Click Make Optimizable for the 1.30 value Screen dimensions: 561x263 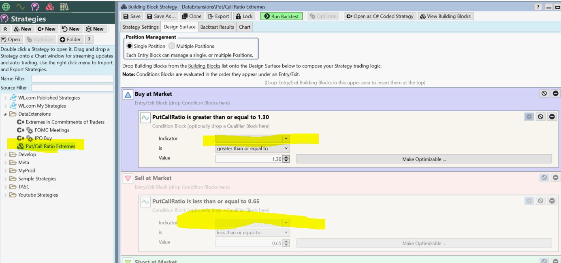click(x=424, y=159)
